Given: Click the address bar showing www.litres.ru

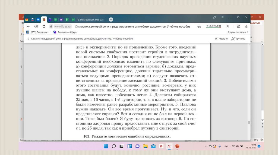Looking at the screenshot, I should click(63, 26).
